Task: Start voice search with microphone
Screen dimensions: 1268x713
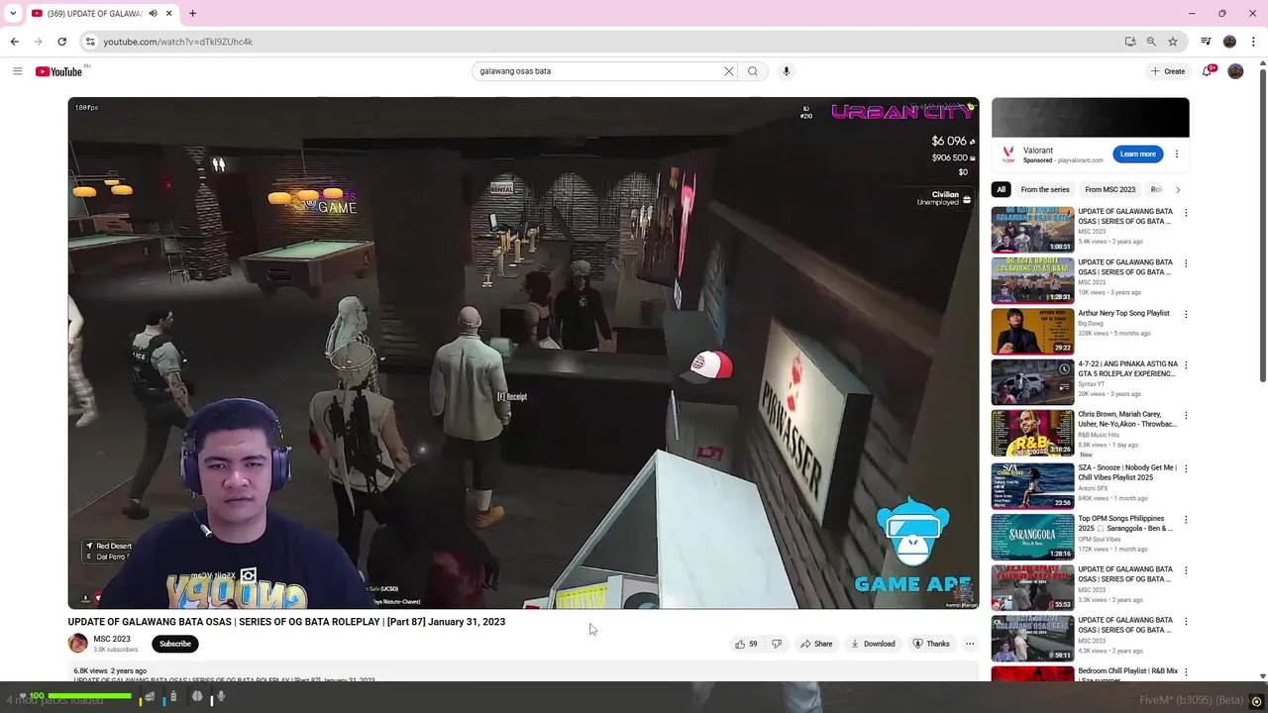Action: pyautogui.click(x=787, y=71)
